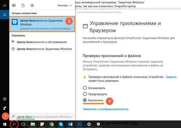
Task: Open Skype from the taskbar
Action: click(61, 124)
